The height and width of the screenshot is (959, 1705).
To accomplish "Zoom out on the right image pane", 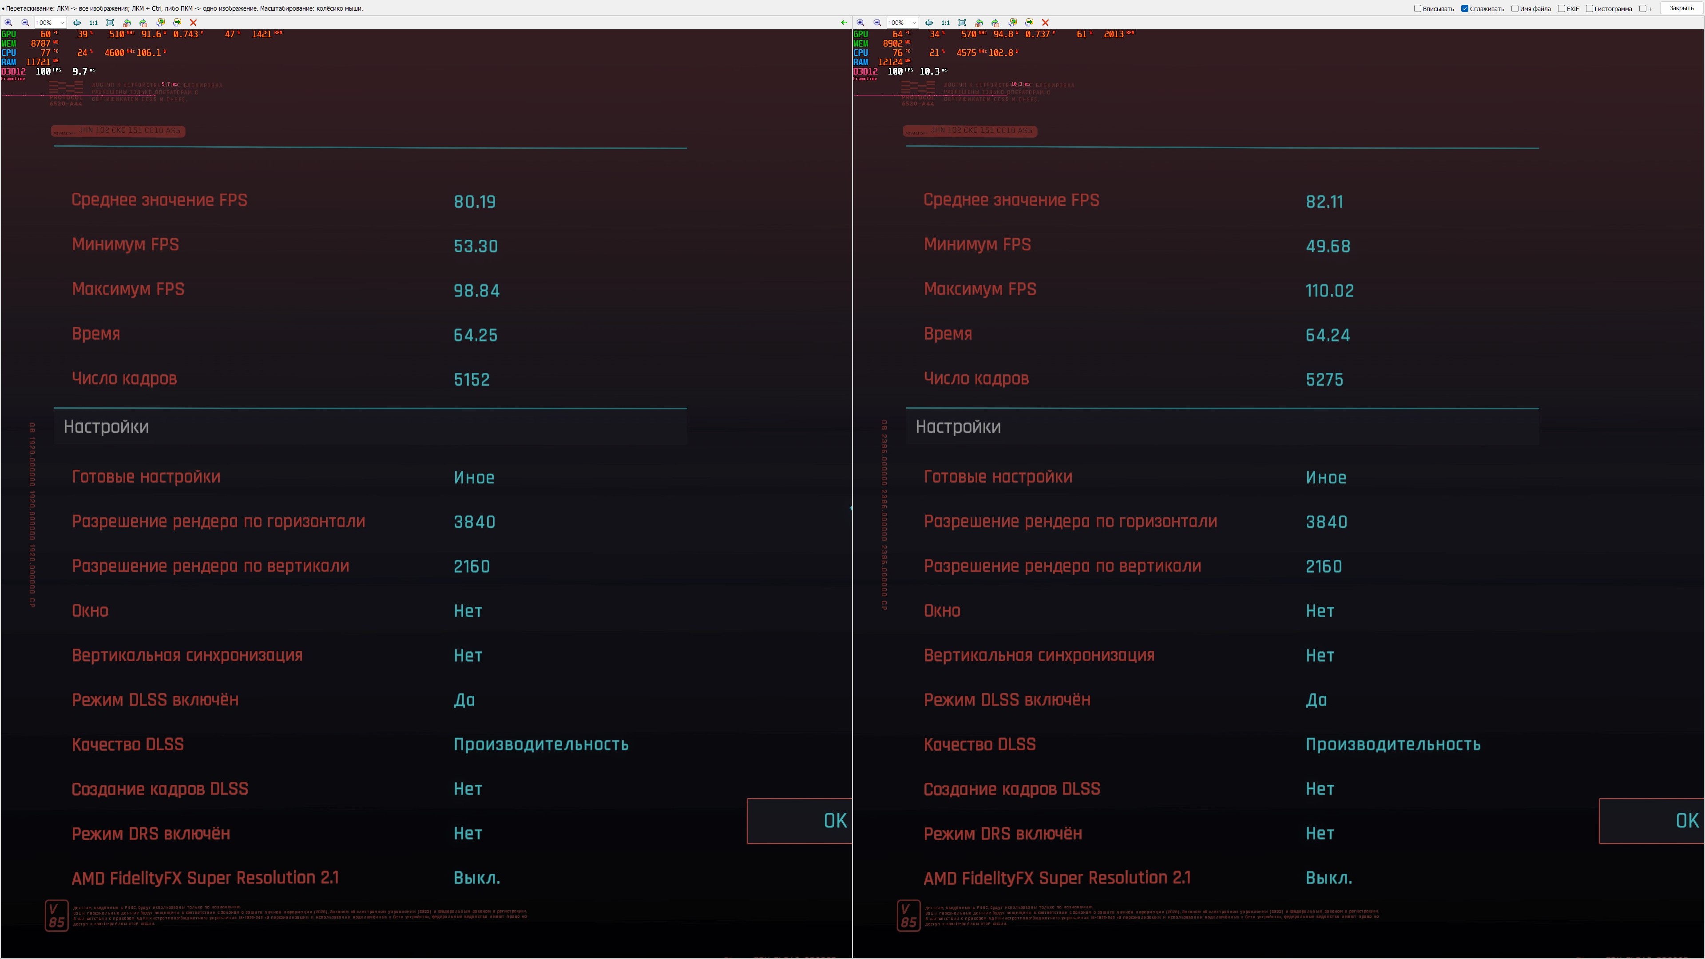I will [877, 23].
